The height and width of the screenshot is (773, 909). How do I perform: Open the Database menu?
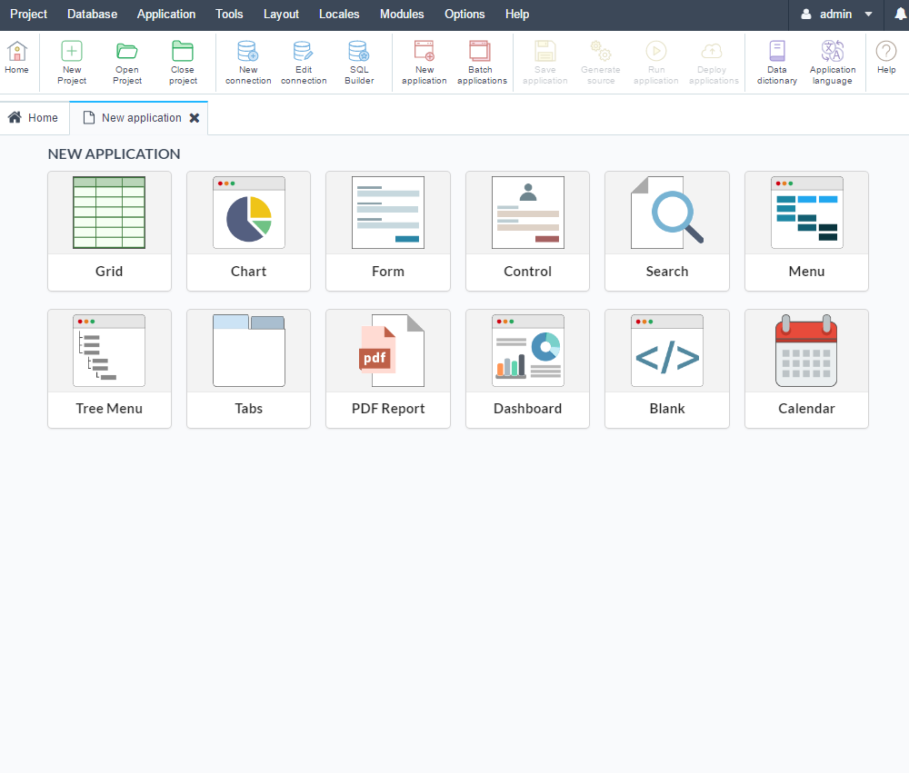click(92, 15)
